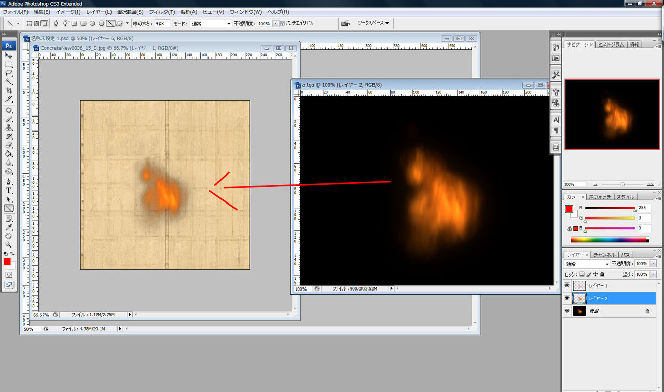
Task: Click the 線の太さ input field
Action: pyautogui.click(x=162, y=24)
